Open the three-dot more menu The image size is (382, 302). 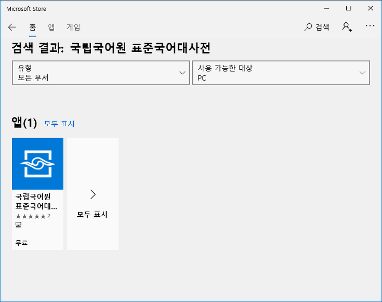pos(370,26)
